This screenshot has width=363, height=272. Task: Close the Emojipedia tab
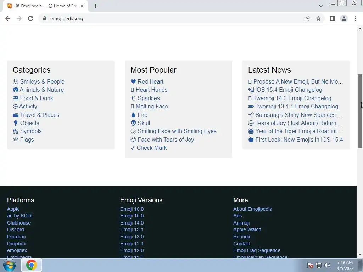[x=82, y=6]
